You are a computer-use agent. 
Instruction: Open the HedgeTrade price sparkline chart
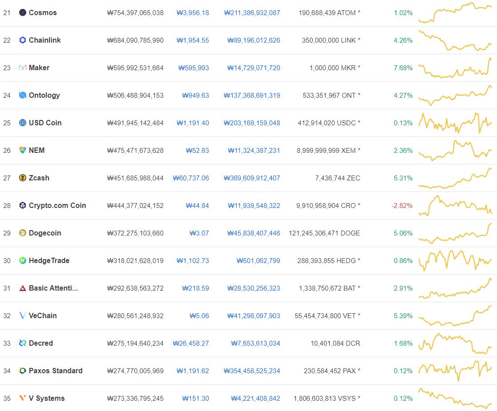tap(455, 260)
